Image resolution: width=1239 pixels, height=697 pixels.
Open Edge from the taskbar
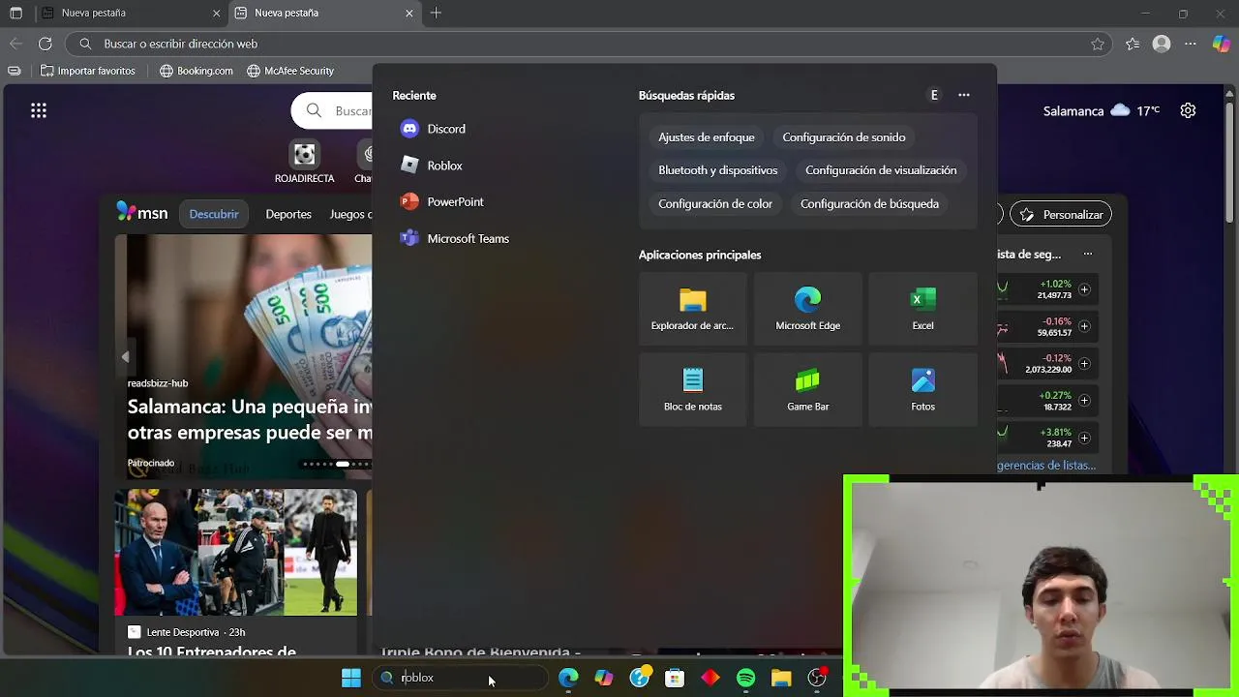pos(568,678)
